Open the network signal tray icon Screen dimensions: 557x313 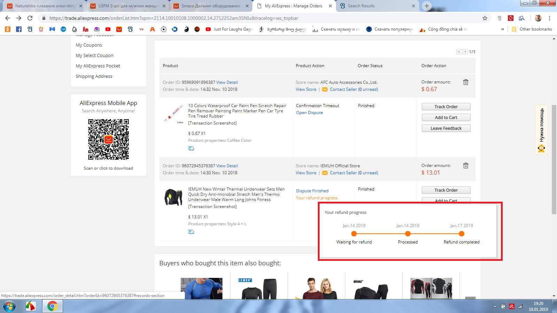pyautogui.click(x=520, y=306)
